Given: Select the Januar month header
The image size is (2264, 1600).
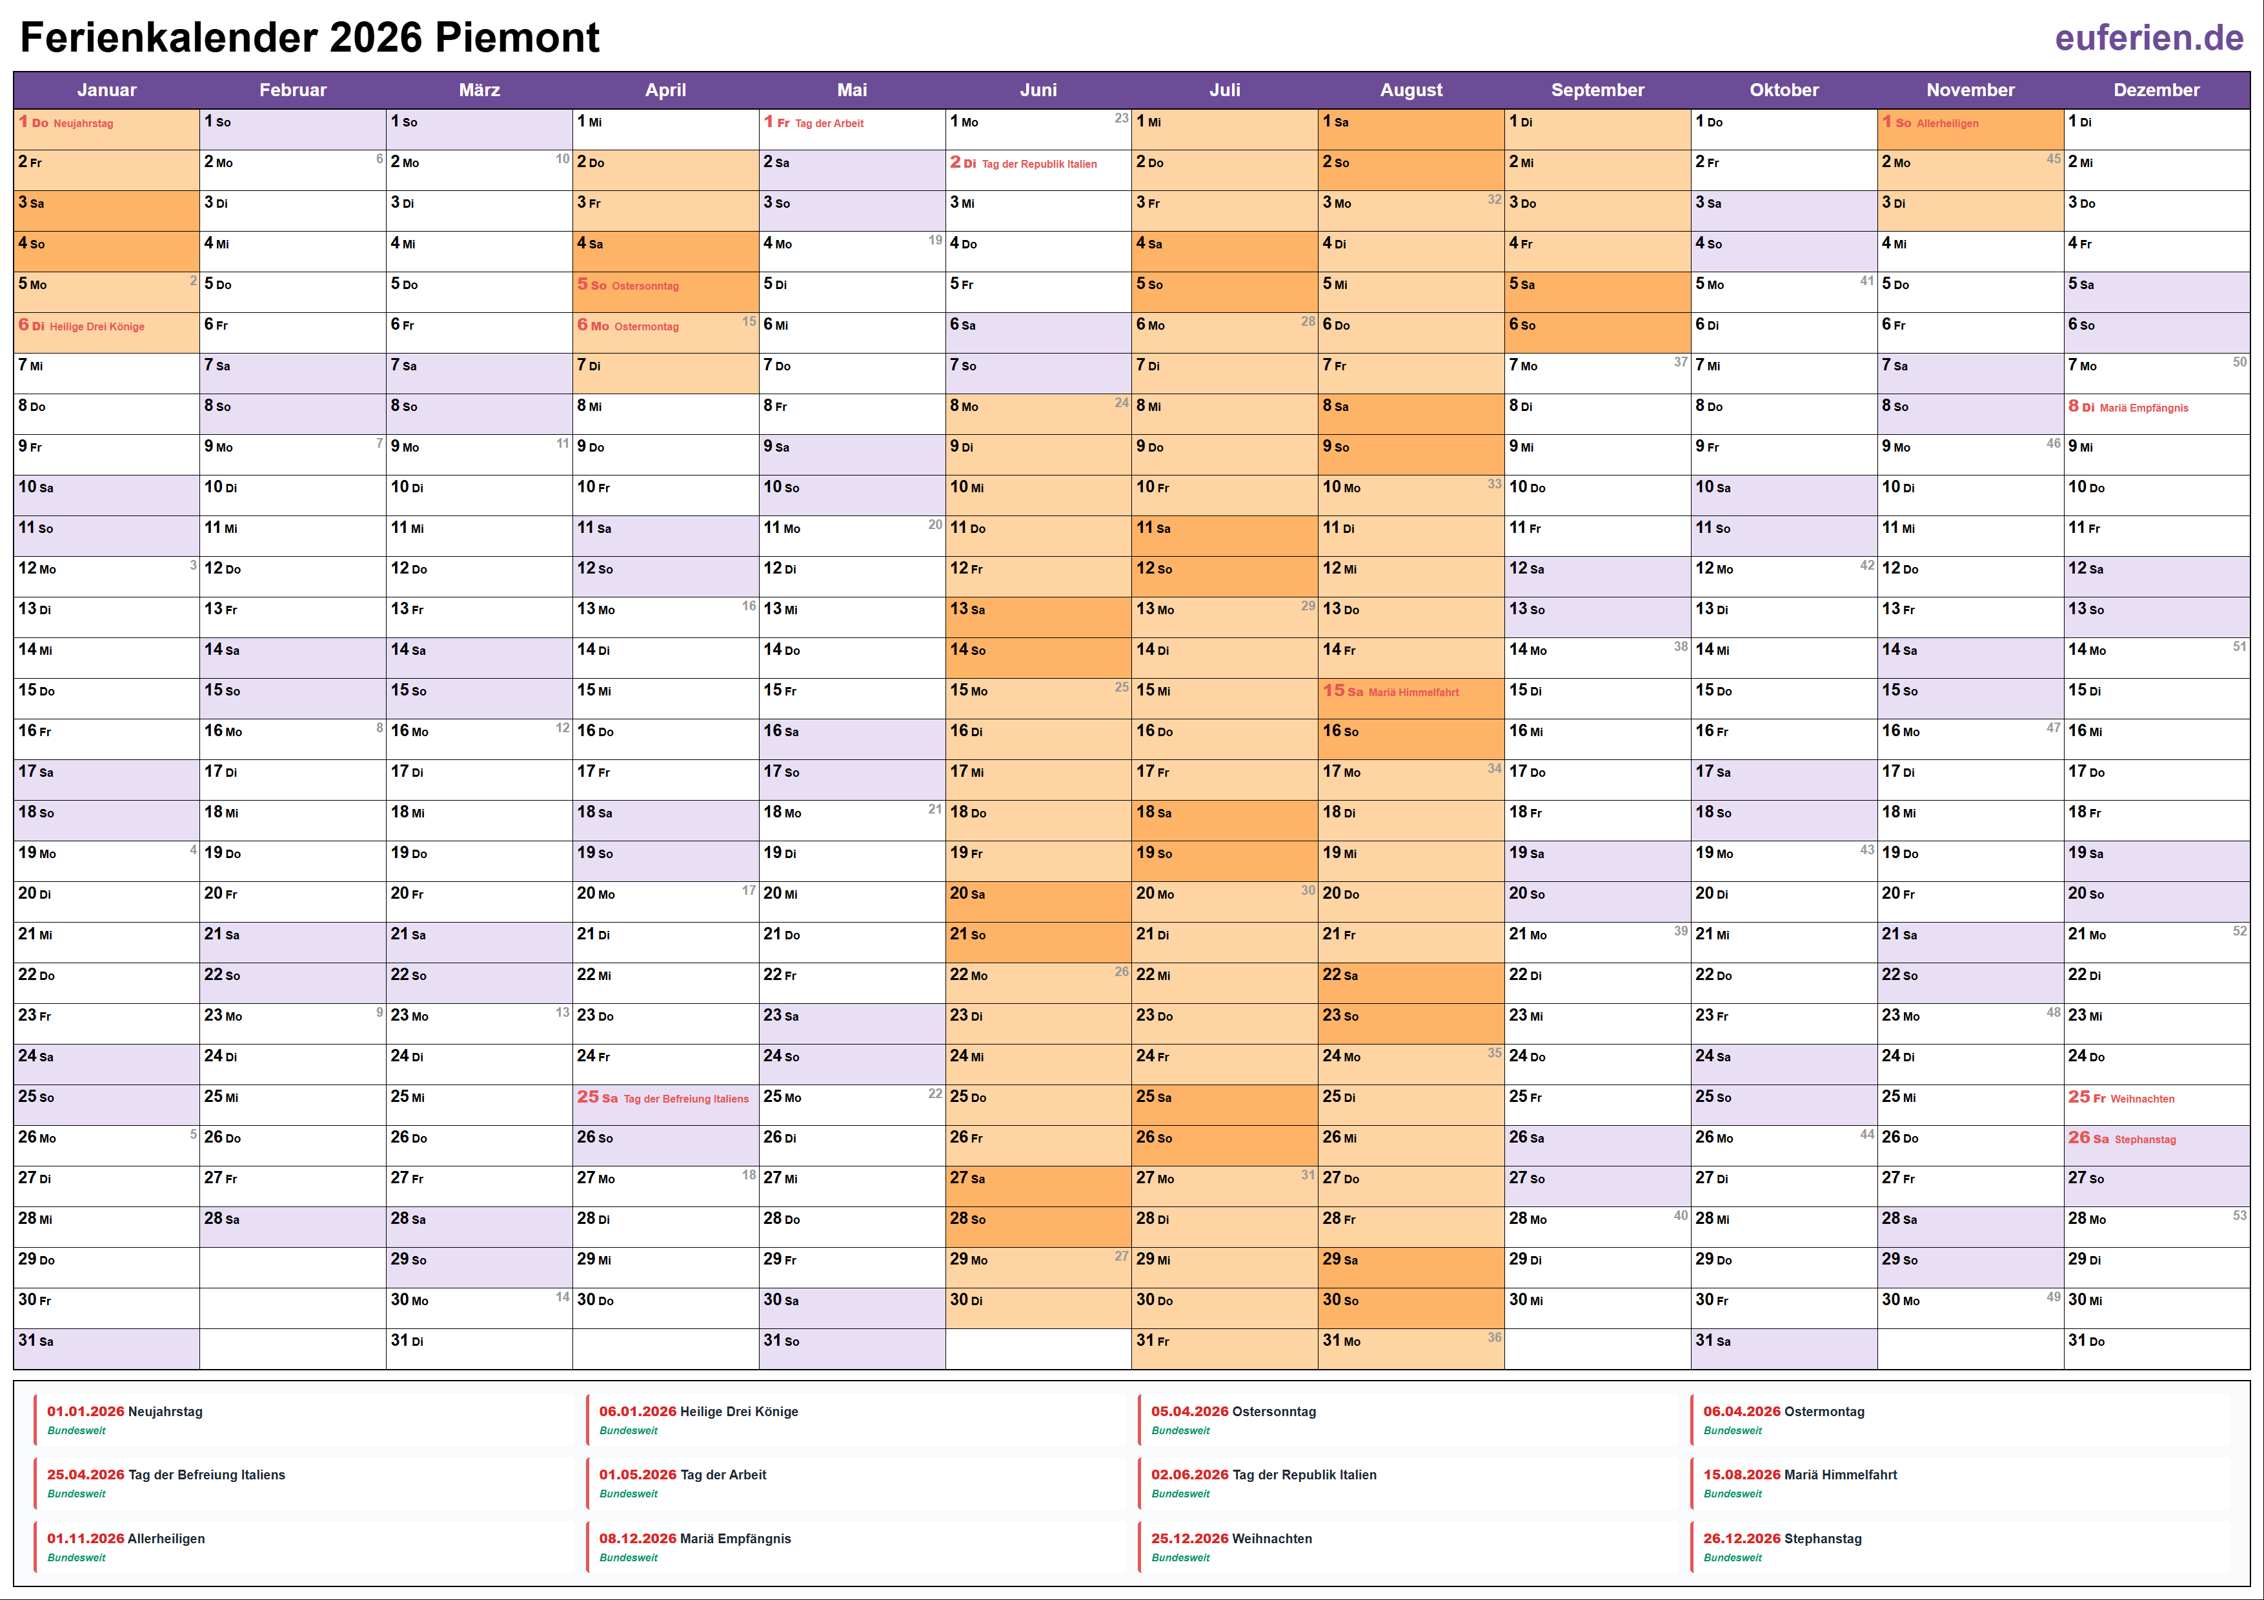Looking at the screenshot, I should tap(106, 90).
